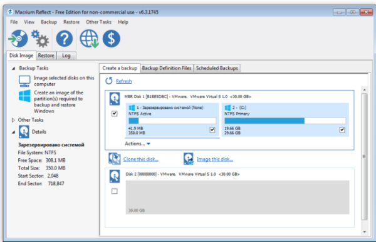
Task: Open the Restore menu
Action: click(71, 22)
